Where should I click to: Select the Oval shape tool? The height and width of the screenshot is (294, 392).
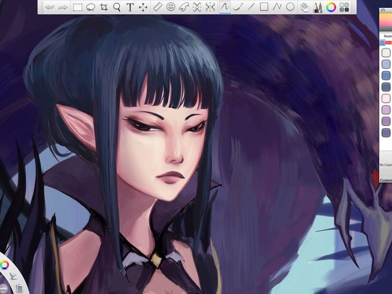pyautogui.click(x=290, y=7)
